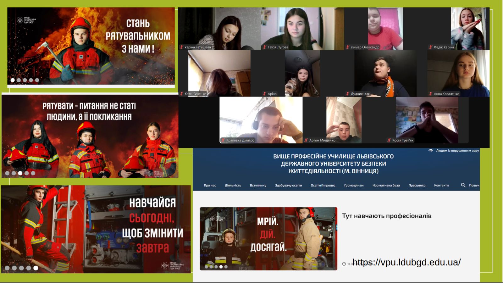Click muted mic icon beside Аріна
This screenshot has height=283, width=503.
coord(265,94)
